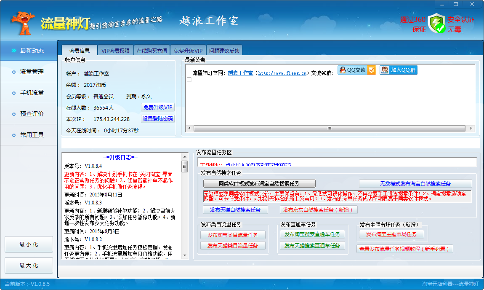Click the 升级日志 heading text
Viewport: 484px width, 290px height.
(120, 157)
